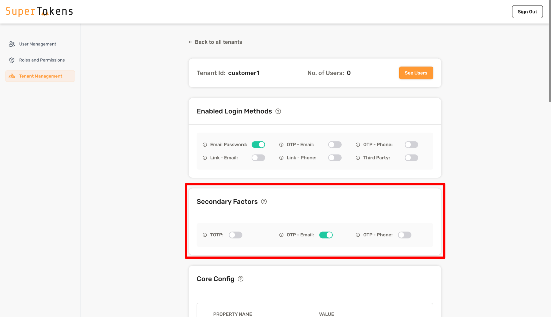Image resolution: width=551 pixels, height=317 pixels.
Task: Open Roles and Permissions in the sidebar
Action: (42, 60)
